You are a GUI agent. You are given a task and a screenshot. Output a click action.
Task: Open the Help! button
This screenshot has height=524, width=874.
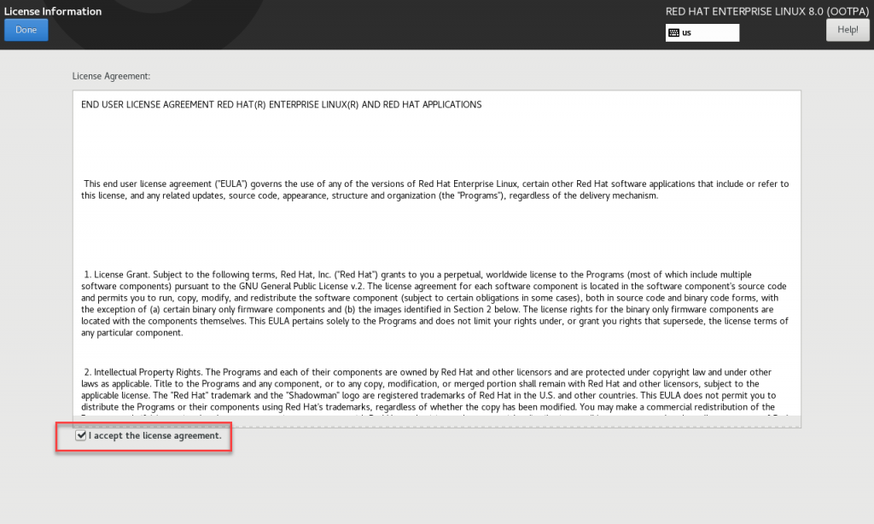point(848,30)
